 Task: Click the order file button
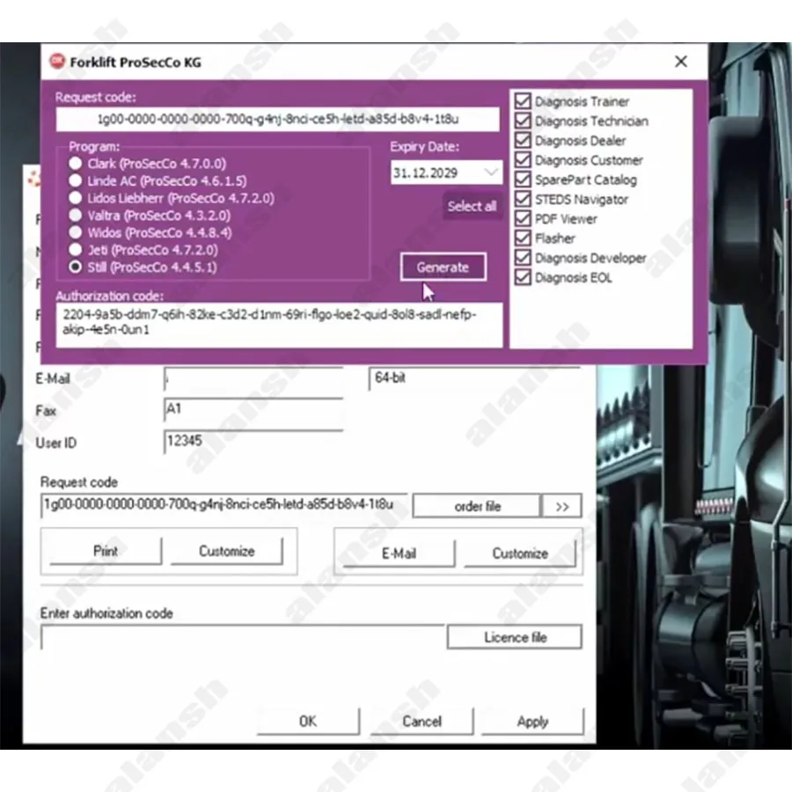476,506
